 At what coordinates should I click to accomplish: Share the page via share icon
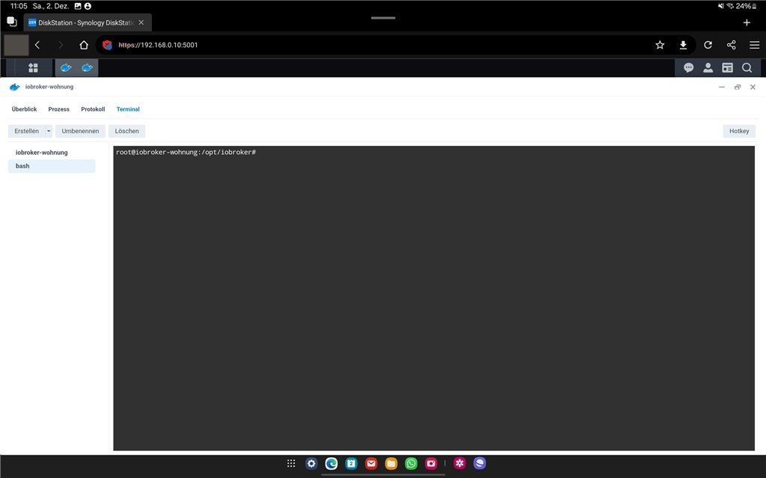731,45
